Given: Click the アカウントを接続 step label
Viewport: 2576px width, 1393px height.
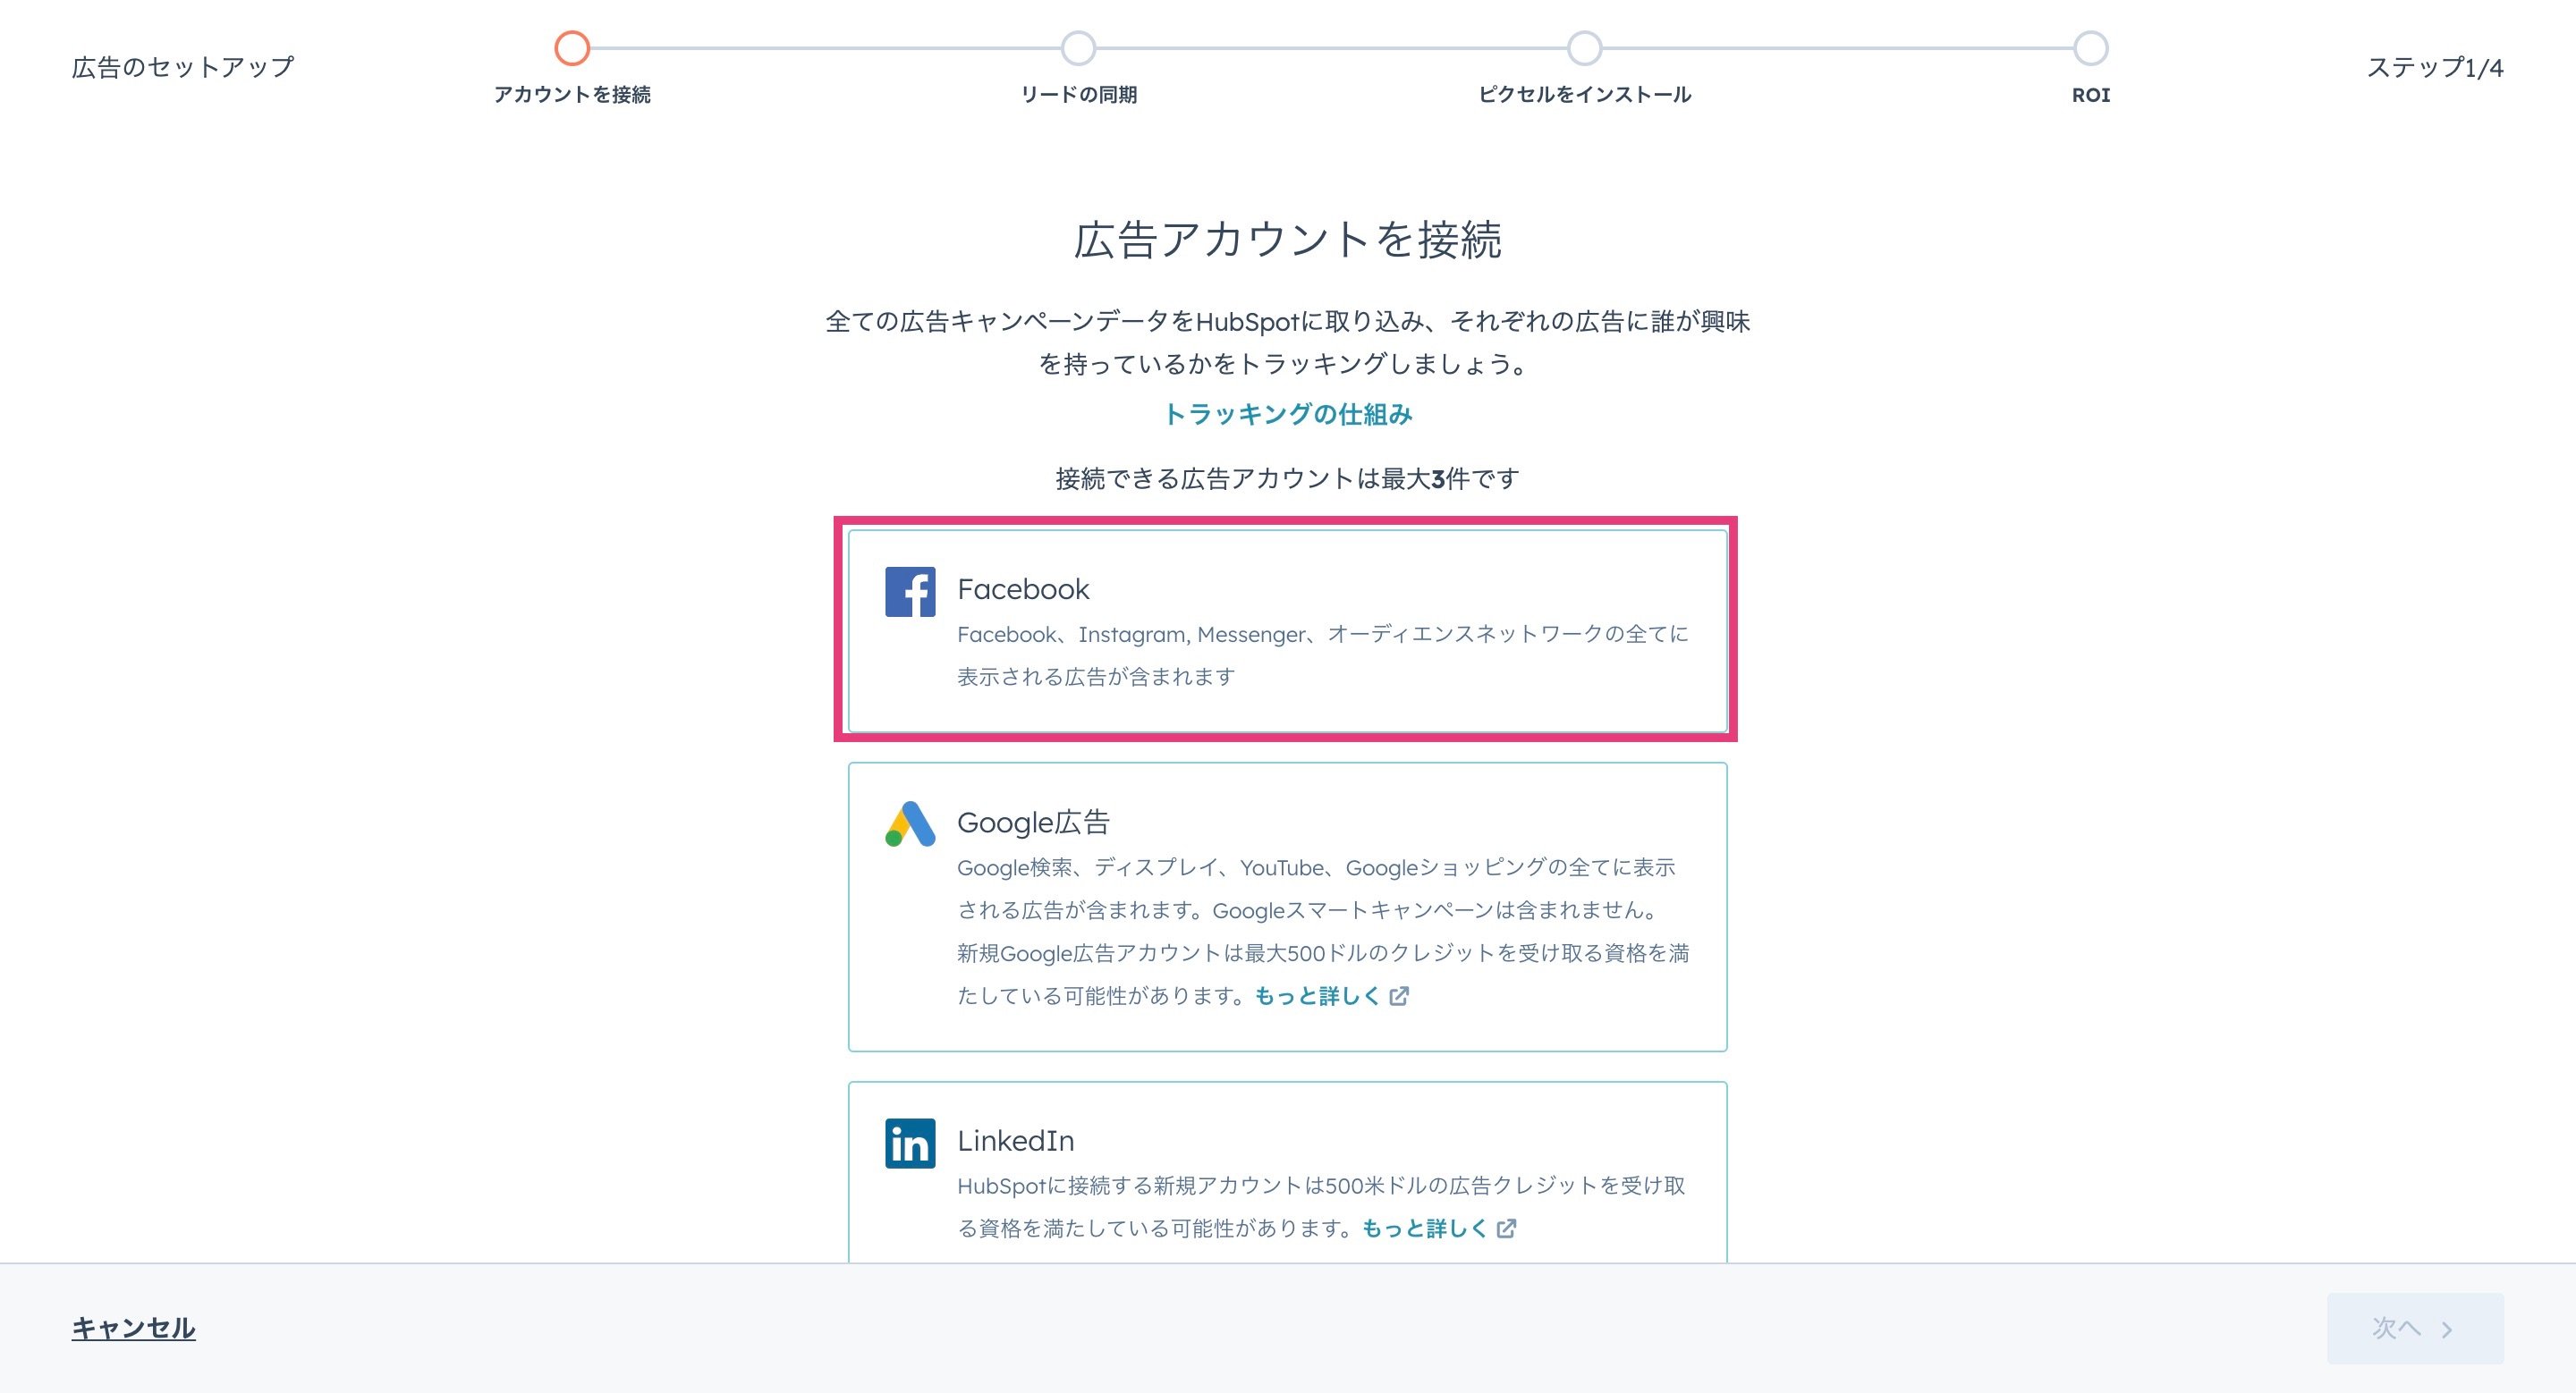Looking at the screenshot, I should coord(572,95).
